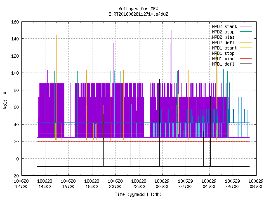Click the x-axis tick 180628 14:00
The image size is (264, 198).
[x=45, y=184]
